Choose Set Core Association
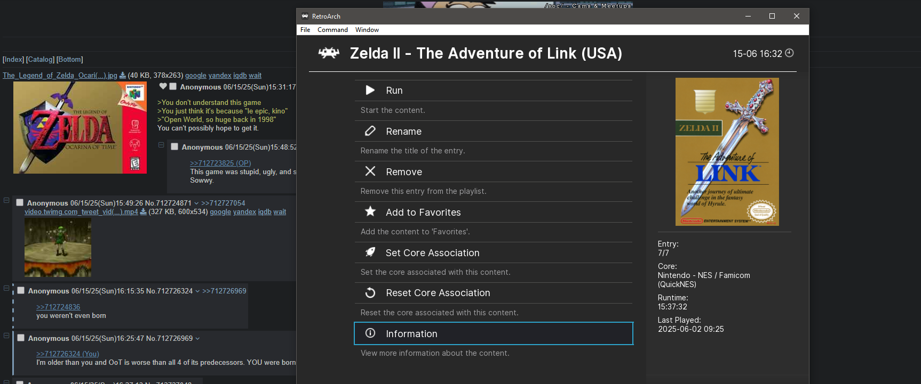Screen dimensions: 921x384 (x=494, y=252)
